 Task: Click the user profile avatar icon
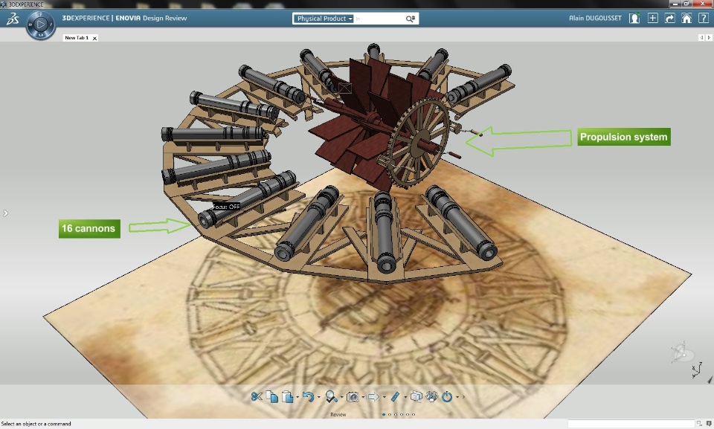point(634,19)
